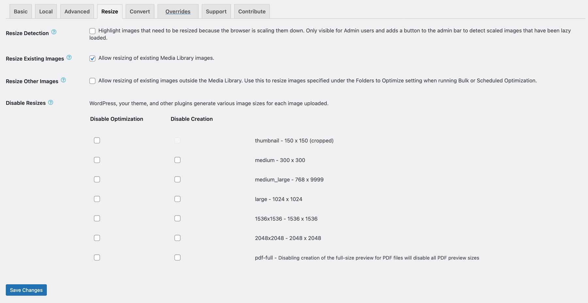Image resolution: width=588 pixels, height=303 pixels.
Task: Open help for Resize Other Images
Action: [64, 80]
